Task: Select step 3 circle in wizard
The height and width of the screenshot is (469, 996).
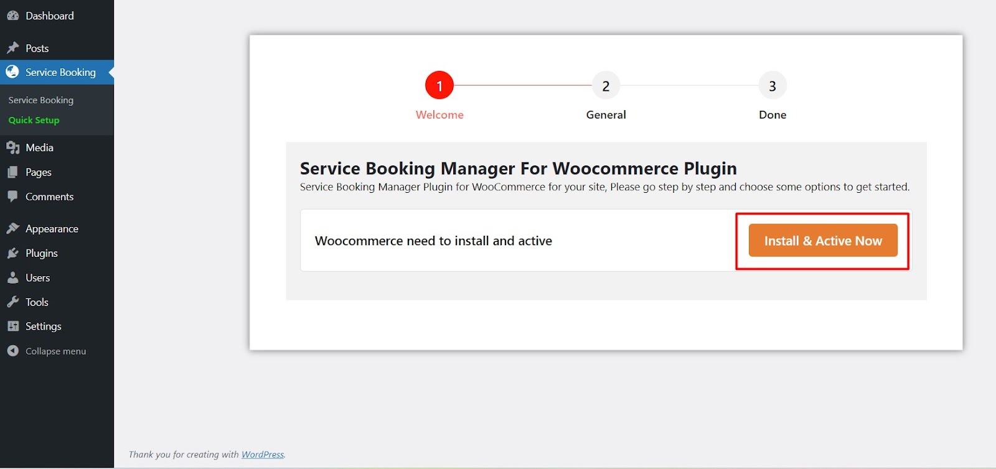Action: pos(773,86)
